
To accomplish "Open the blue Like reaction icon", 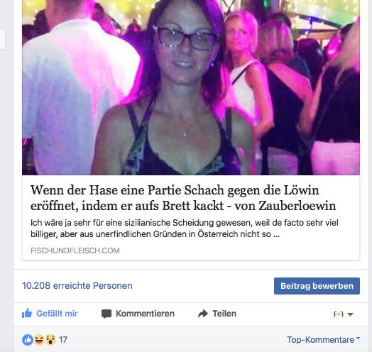I will coord(28,340).
